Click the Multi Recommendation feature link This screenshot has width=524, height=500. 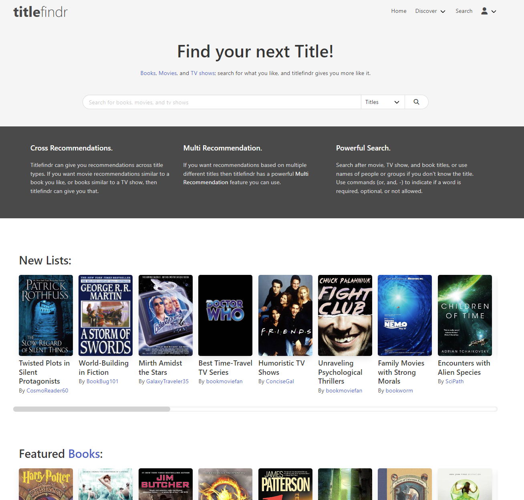tap(246, 178)
